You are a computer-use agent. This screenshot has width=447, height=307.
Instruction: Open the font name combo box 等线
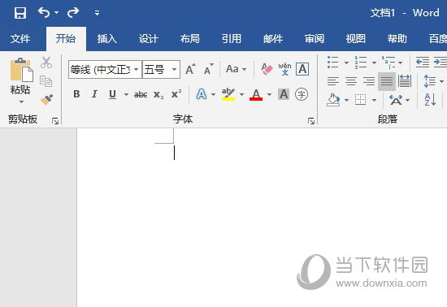tap(105, 69)
